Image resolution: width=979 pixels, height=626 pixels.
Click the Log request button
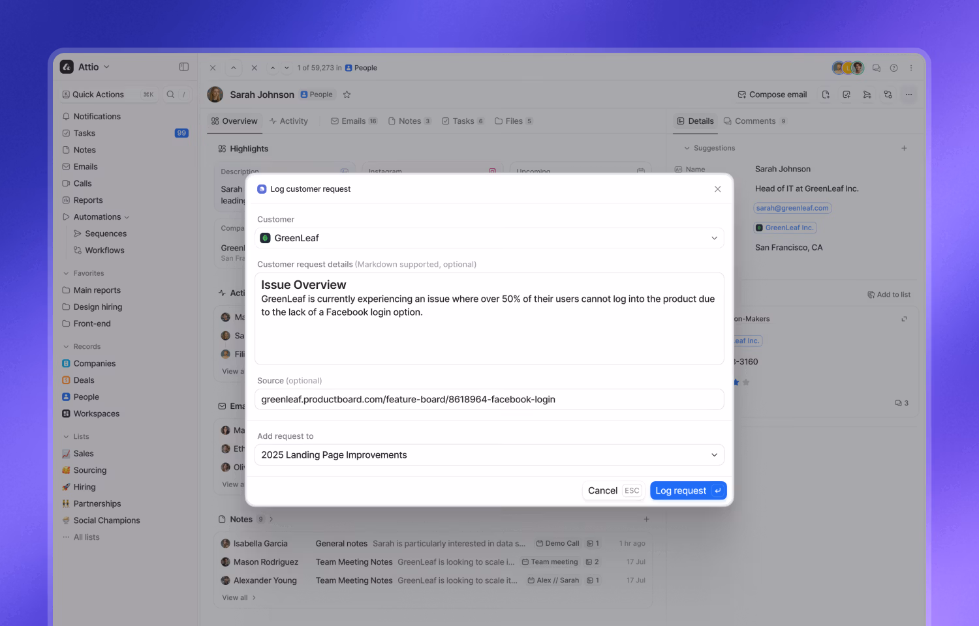click(x=688, y=491)
